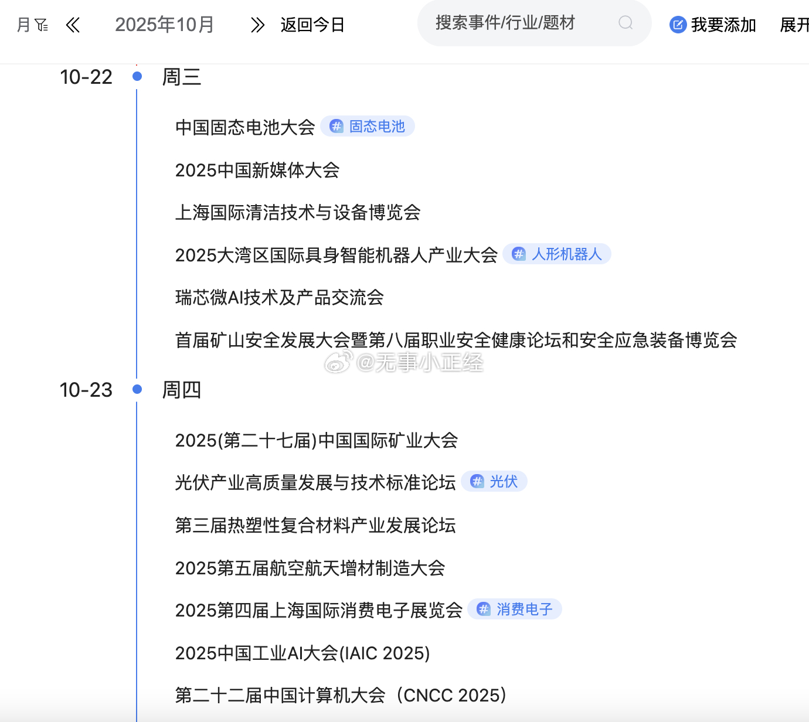809x722 pixels.
Task: Open event 2025第四届上海国际消费电子展览会
Action: pos(319,610)
